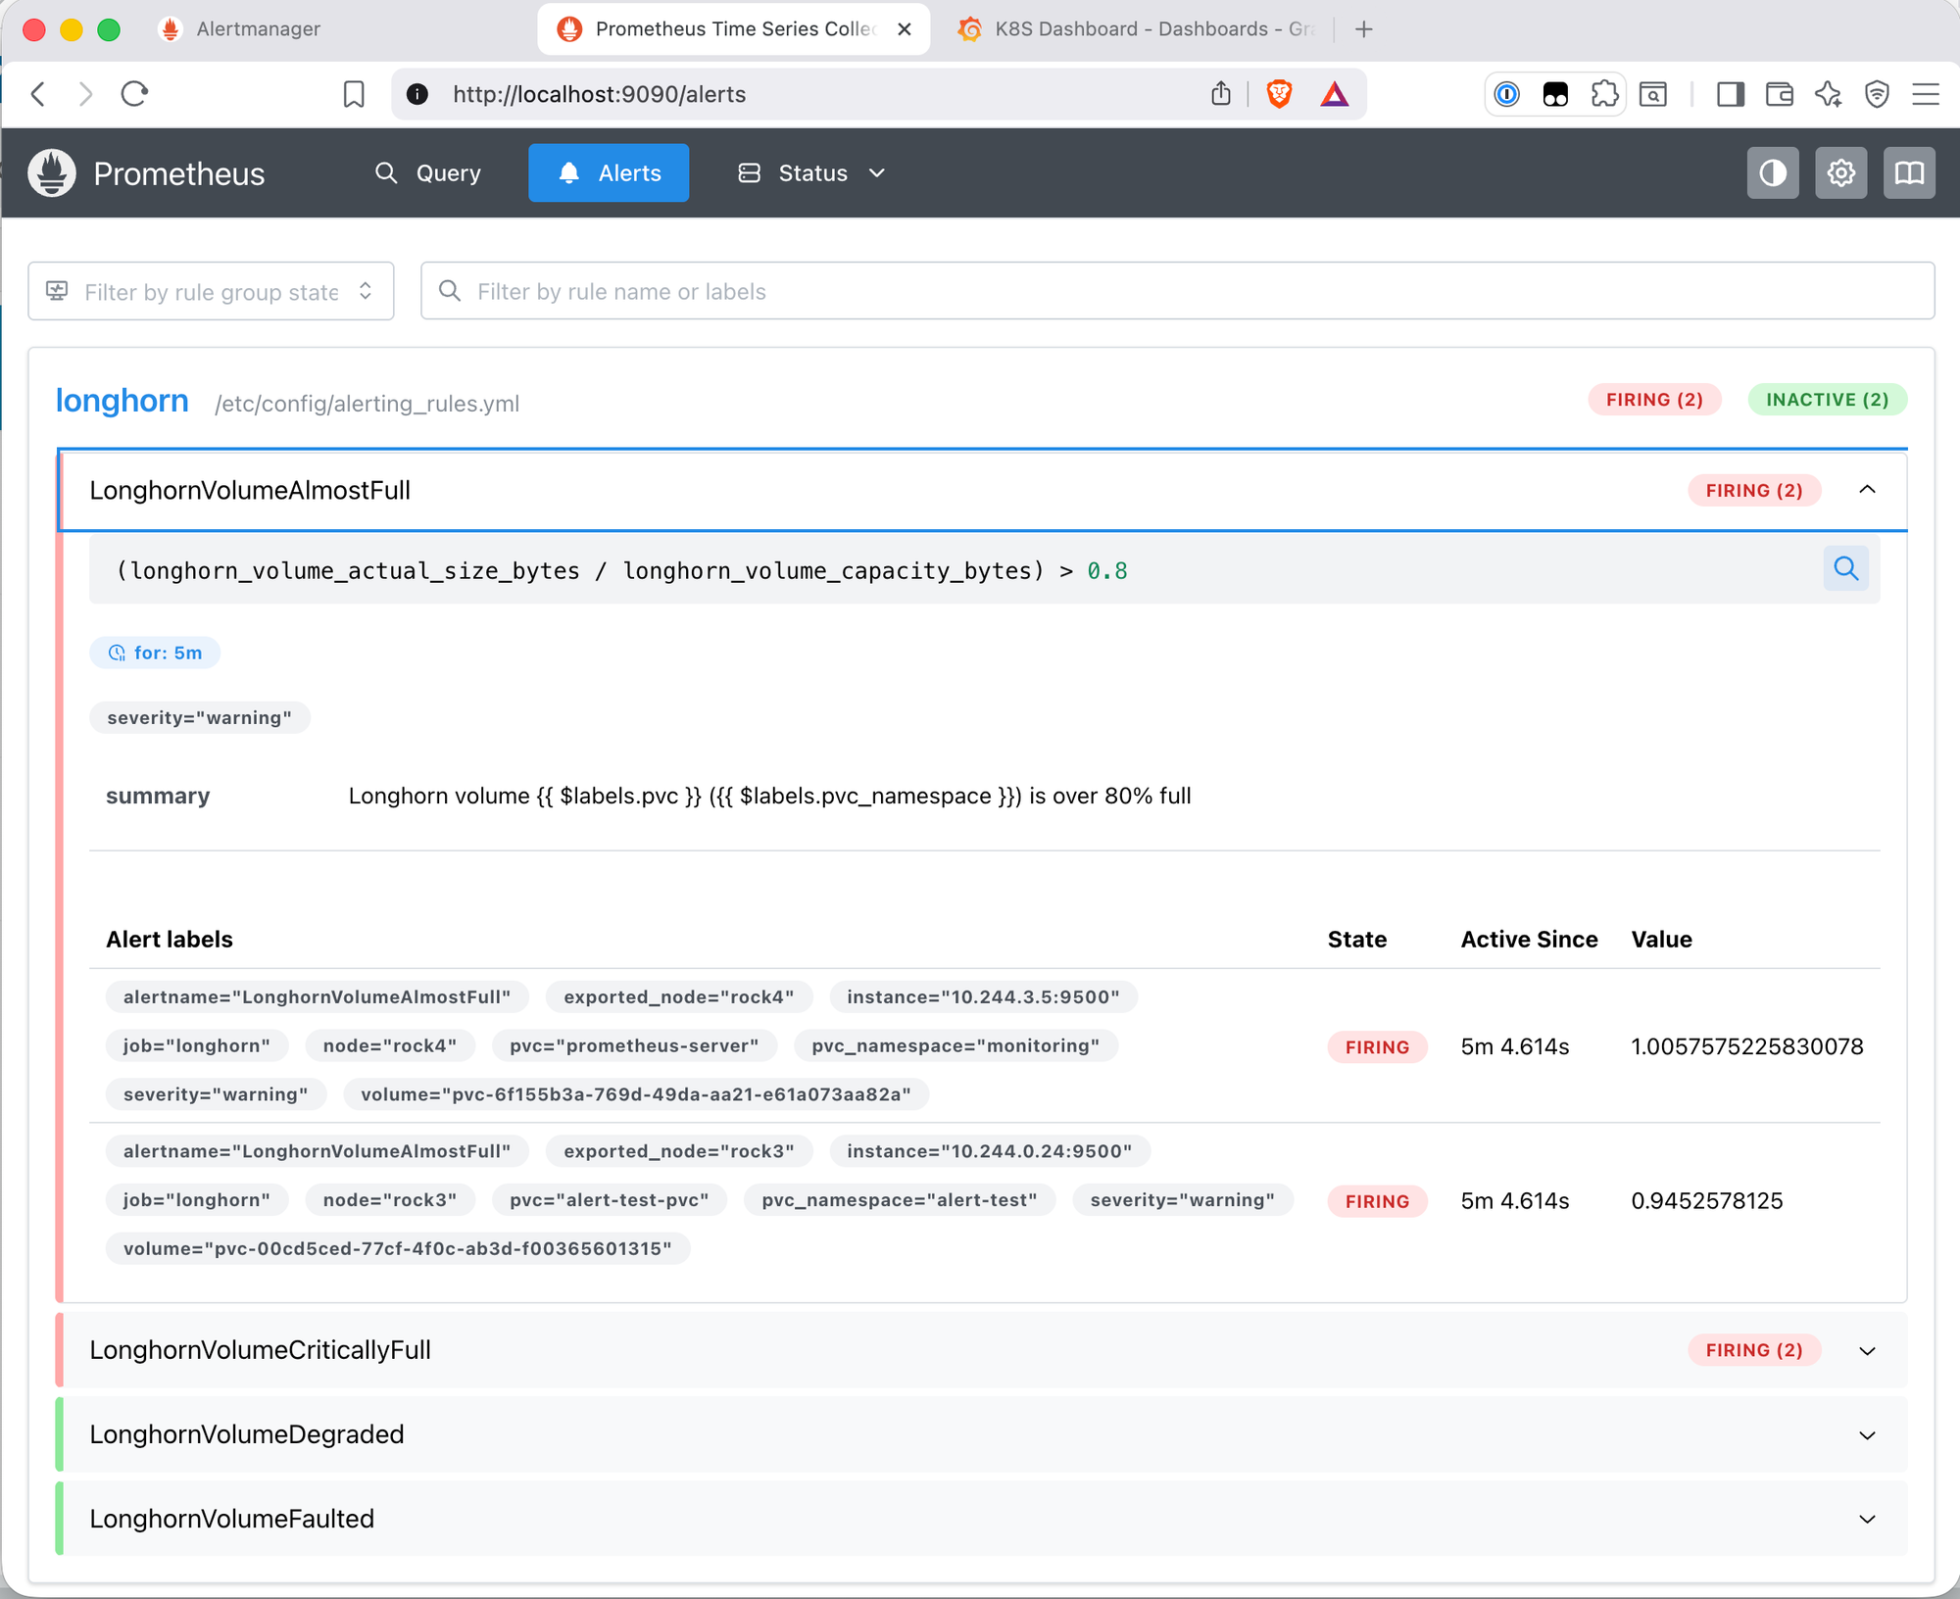Click the group FIRING (2) badge

point(1654,400)
